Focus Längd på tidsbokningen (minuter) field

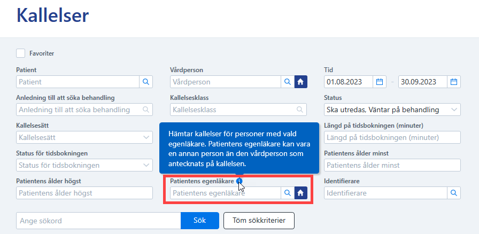click(392, 137)
